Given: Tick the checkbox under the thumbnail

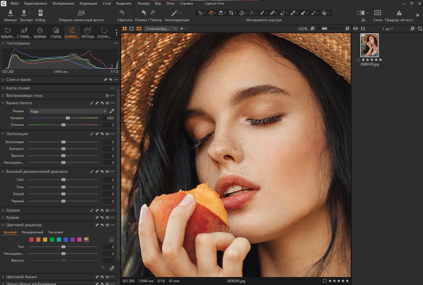Looking at the screenshot, I should tap(358, 60).
